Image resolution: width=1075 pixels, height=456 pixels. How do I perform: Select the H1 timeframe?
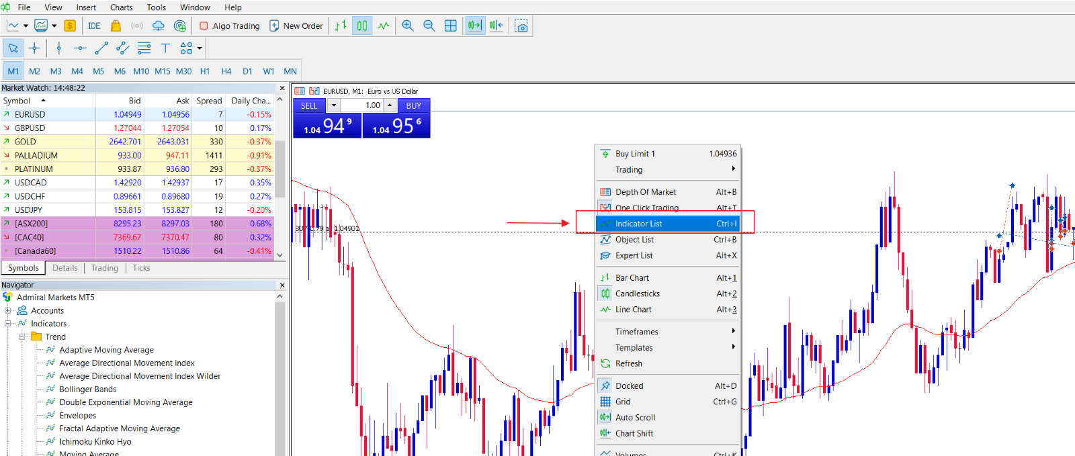point(205,71)
